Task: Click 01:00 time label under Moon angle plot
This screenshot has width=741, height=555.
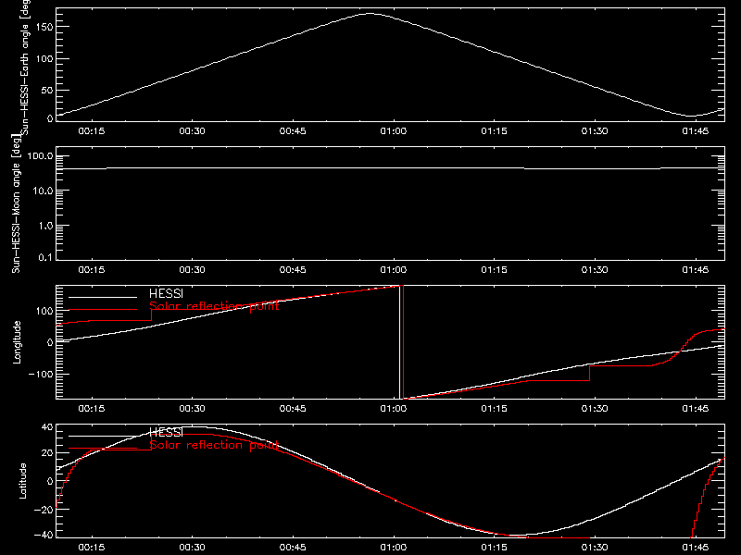Action: coord(394,270)
